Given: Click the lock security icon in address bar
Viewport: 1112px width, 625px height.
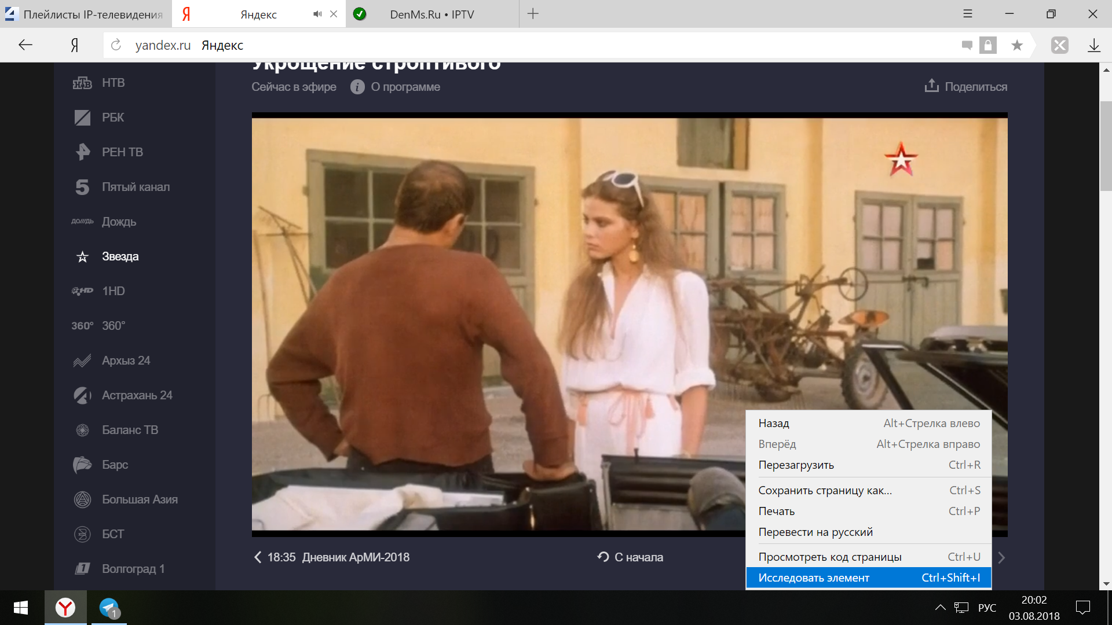Looking at the screenshot, I should tap(988, 45).
